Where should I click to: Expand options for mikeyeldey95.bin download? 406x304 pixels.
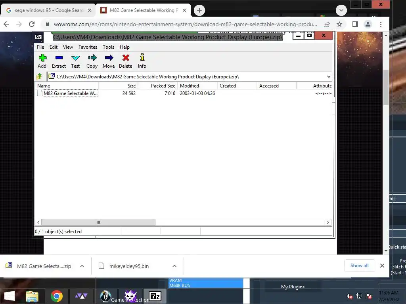pyautogui.click(x=174, y=266)
